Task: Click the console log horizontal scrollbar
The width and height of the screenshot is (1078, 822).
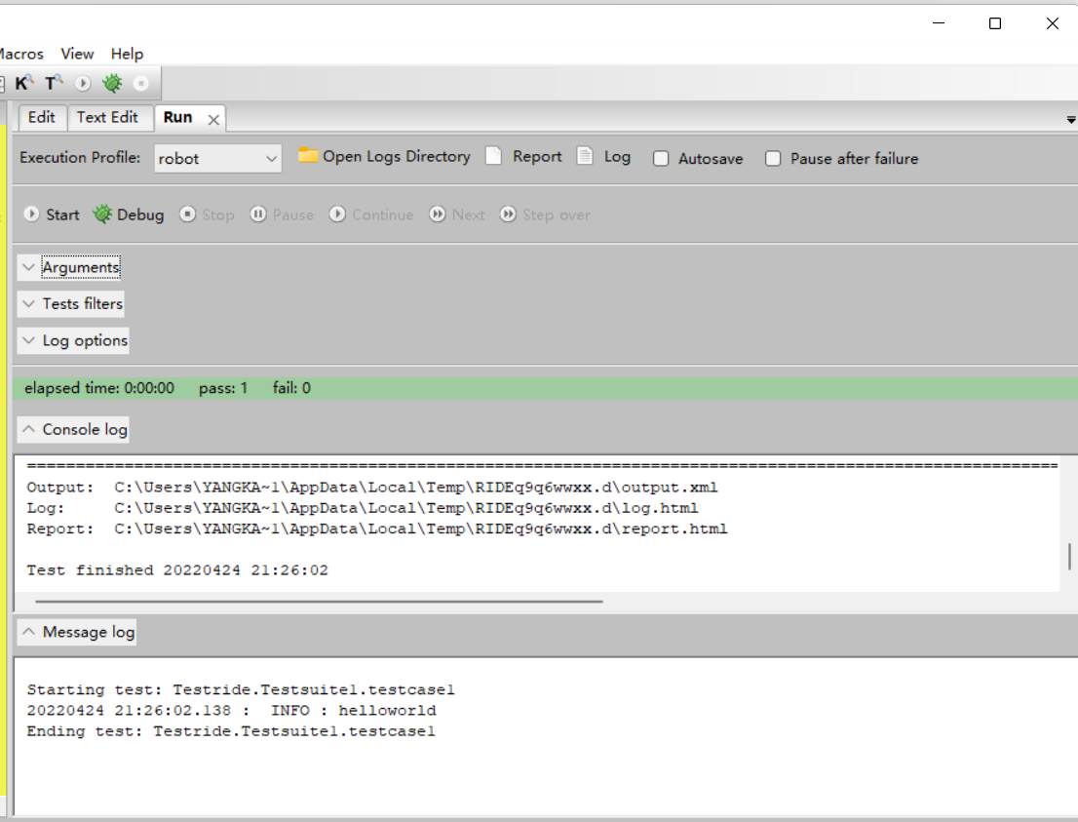Action: pyautogui.click(x=319, y=602)
